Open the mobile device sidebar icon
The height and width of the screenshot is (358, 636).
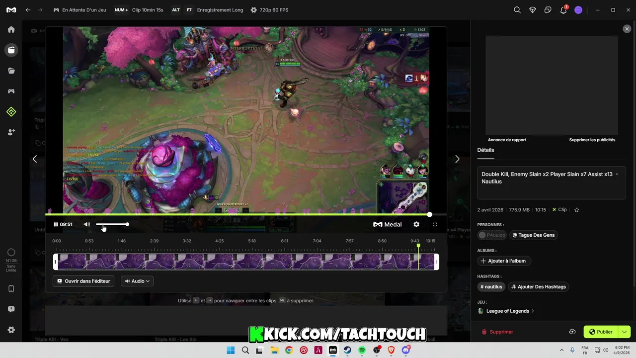pyautogui.click(x=11, y=289)
